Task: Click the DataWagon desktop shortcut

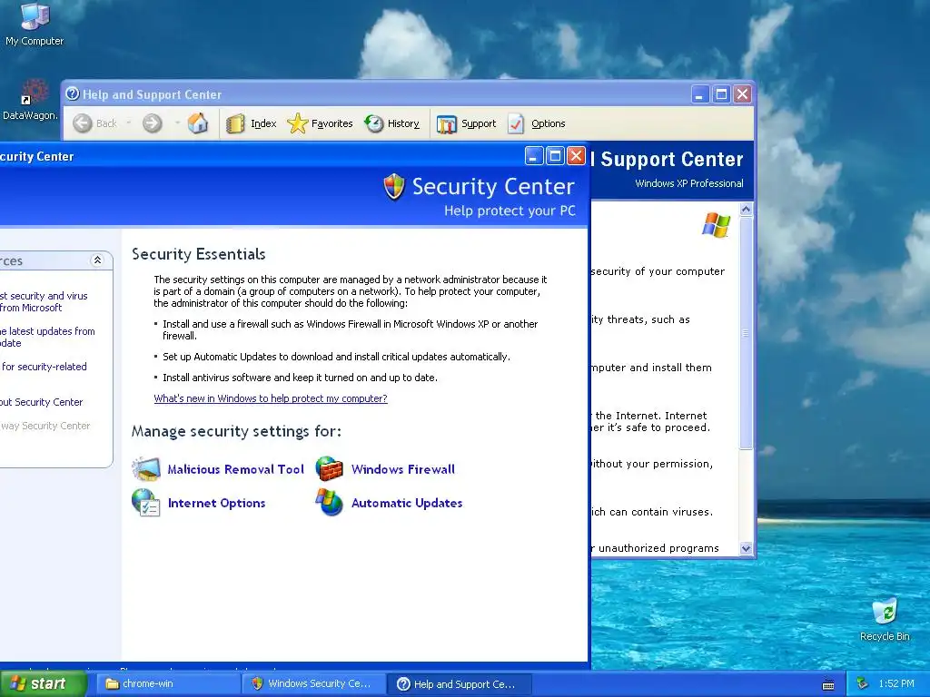Action: (30, 99)
